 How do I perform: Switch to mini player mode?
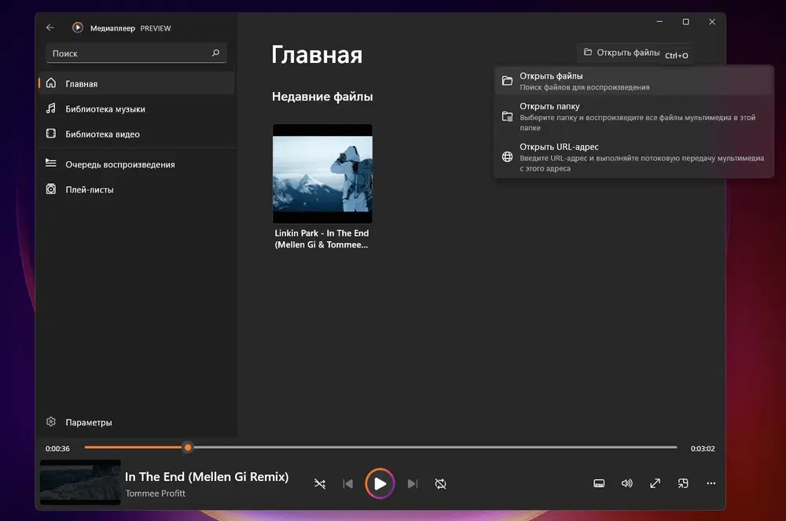tap(683, 483)
